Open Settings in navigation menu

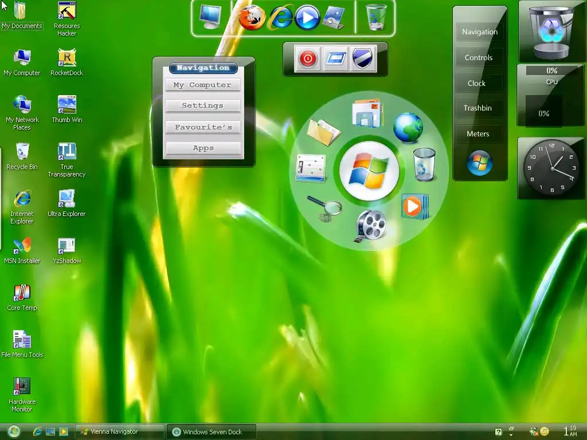pyautogui.click(x=202, y=106)
